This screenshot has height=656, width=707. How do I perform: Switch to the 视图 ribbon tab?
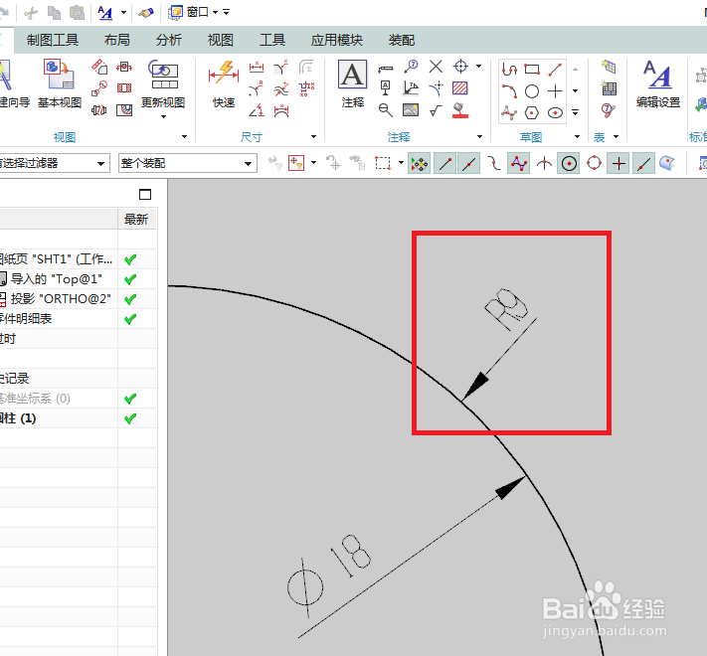click(x=221, y=40)
